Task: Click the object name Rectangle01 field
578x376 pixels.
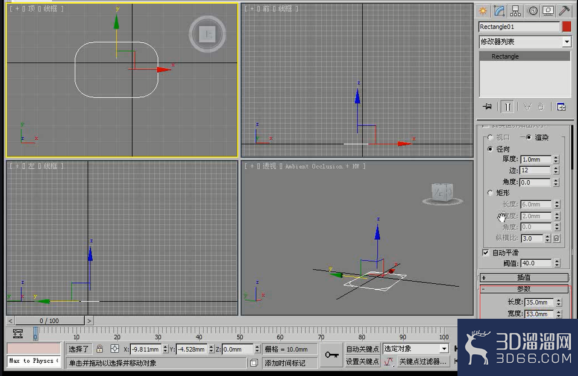Action: 519,27
